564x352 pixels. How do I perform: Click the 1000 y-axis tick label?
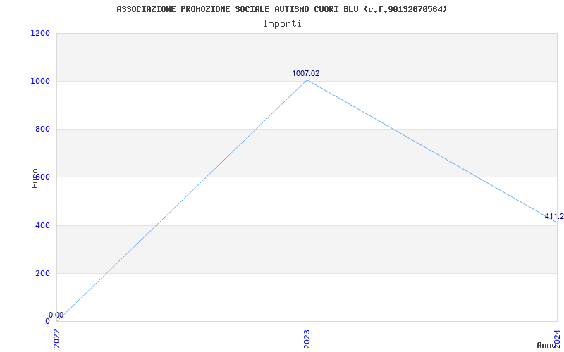pos(40,81)
